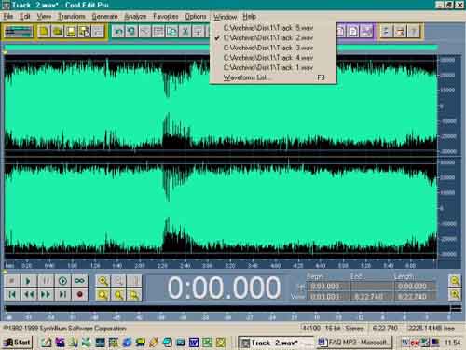The width and height of the screenshot is (466, 350).
Task: Open the Edit menu
Action: [25, 17]
